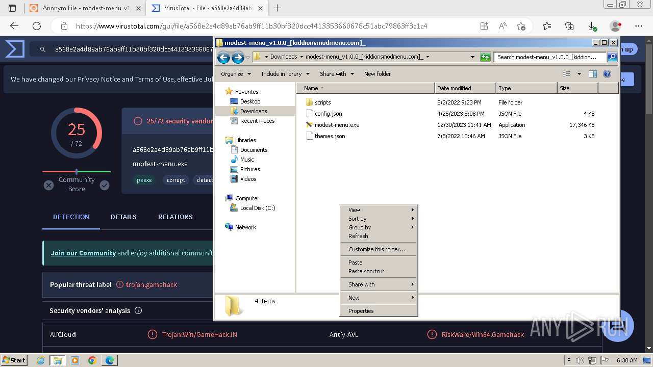Expand address bar previous locations dropdown
Viewport: 653px width, 367px height.
(x=472, y=57)
